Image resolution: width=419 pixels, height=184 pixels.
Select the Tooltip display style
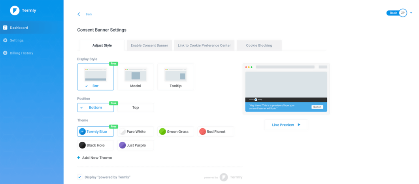pyautogui.click(x=176, y=77)
